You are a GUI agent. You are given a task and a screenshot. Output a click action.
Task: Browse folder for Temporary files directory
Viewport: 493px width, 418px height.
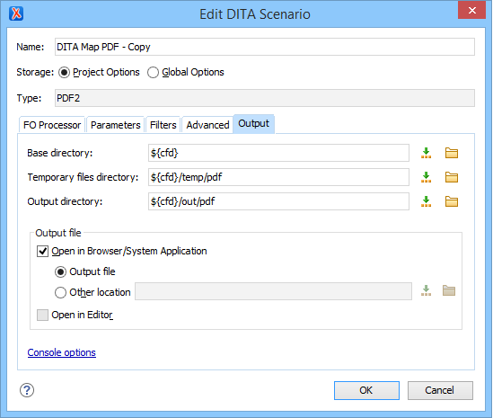[x=451, y=177]
